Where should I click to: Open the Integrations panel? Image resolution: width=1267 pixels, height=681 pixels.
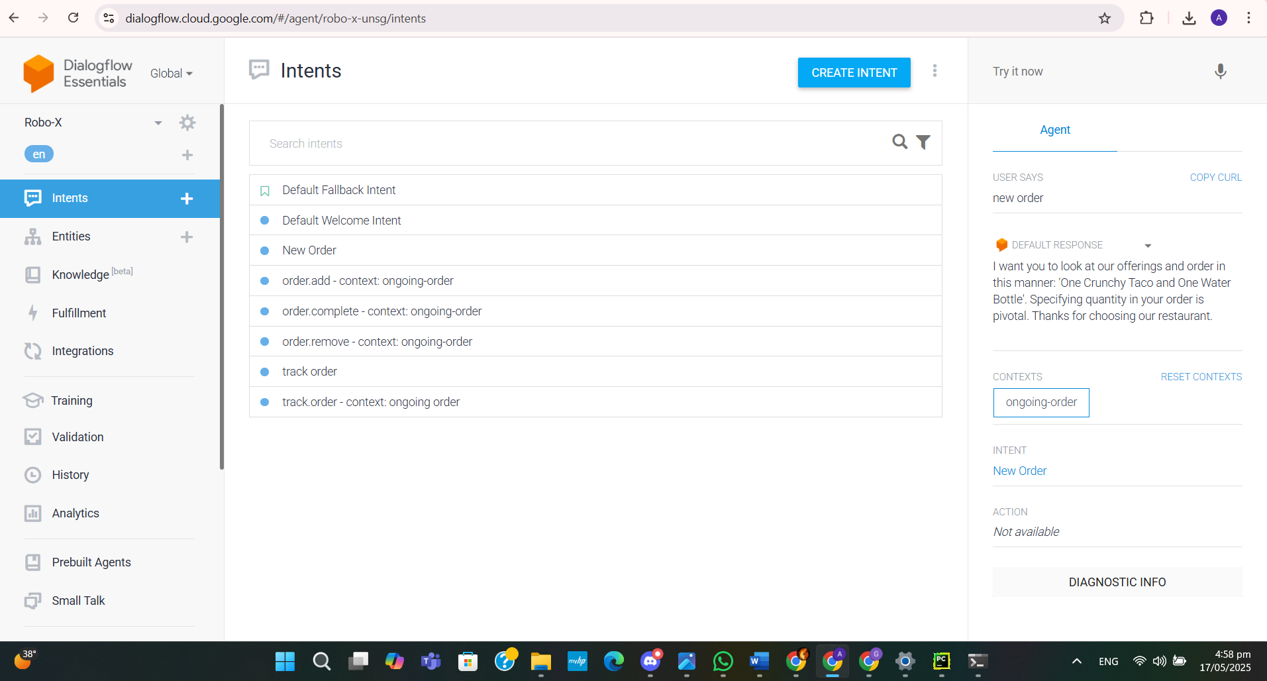[x=82, y=351]
